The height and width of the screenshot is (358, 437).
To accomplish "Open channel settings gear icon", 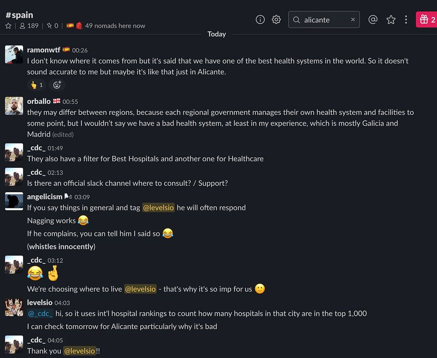I will coord(276,20).
